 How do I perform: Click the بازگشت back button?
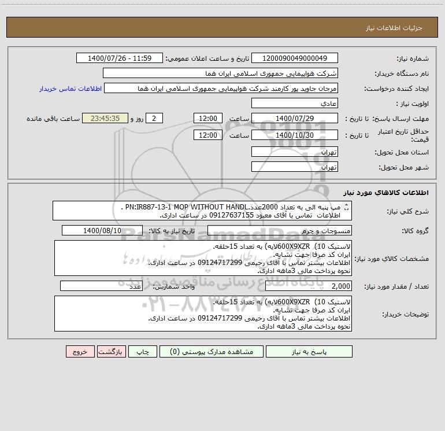pyautogui.click(x=111, y=352)
